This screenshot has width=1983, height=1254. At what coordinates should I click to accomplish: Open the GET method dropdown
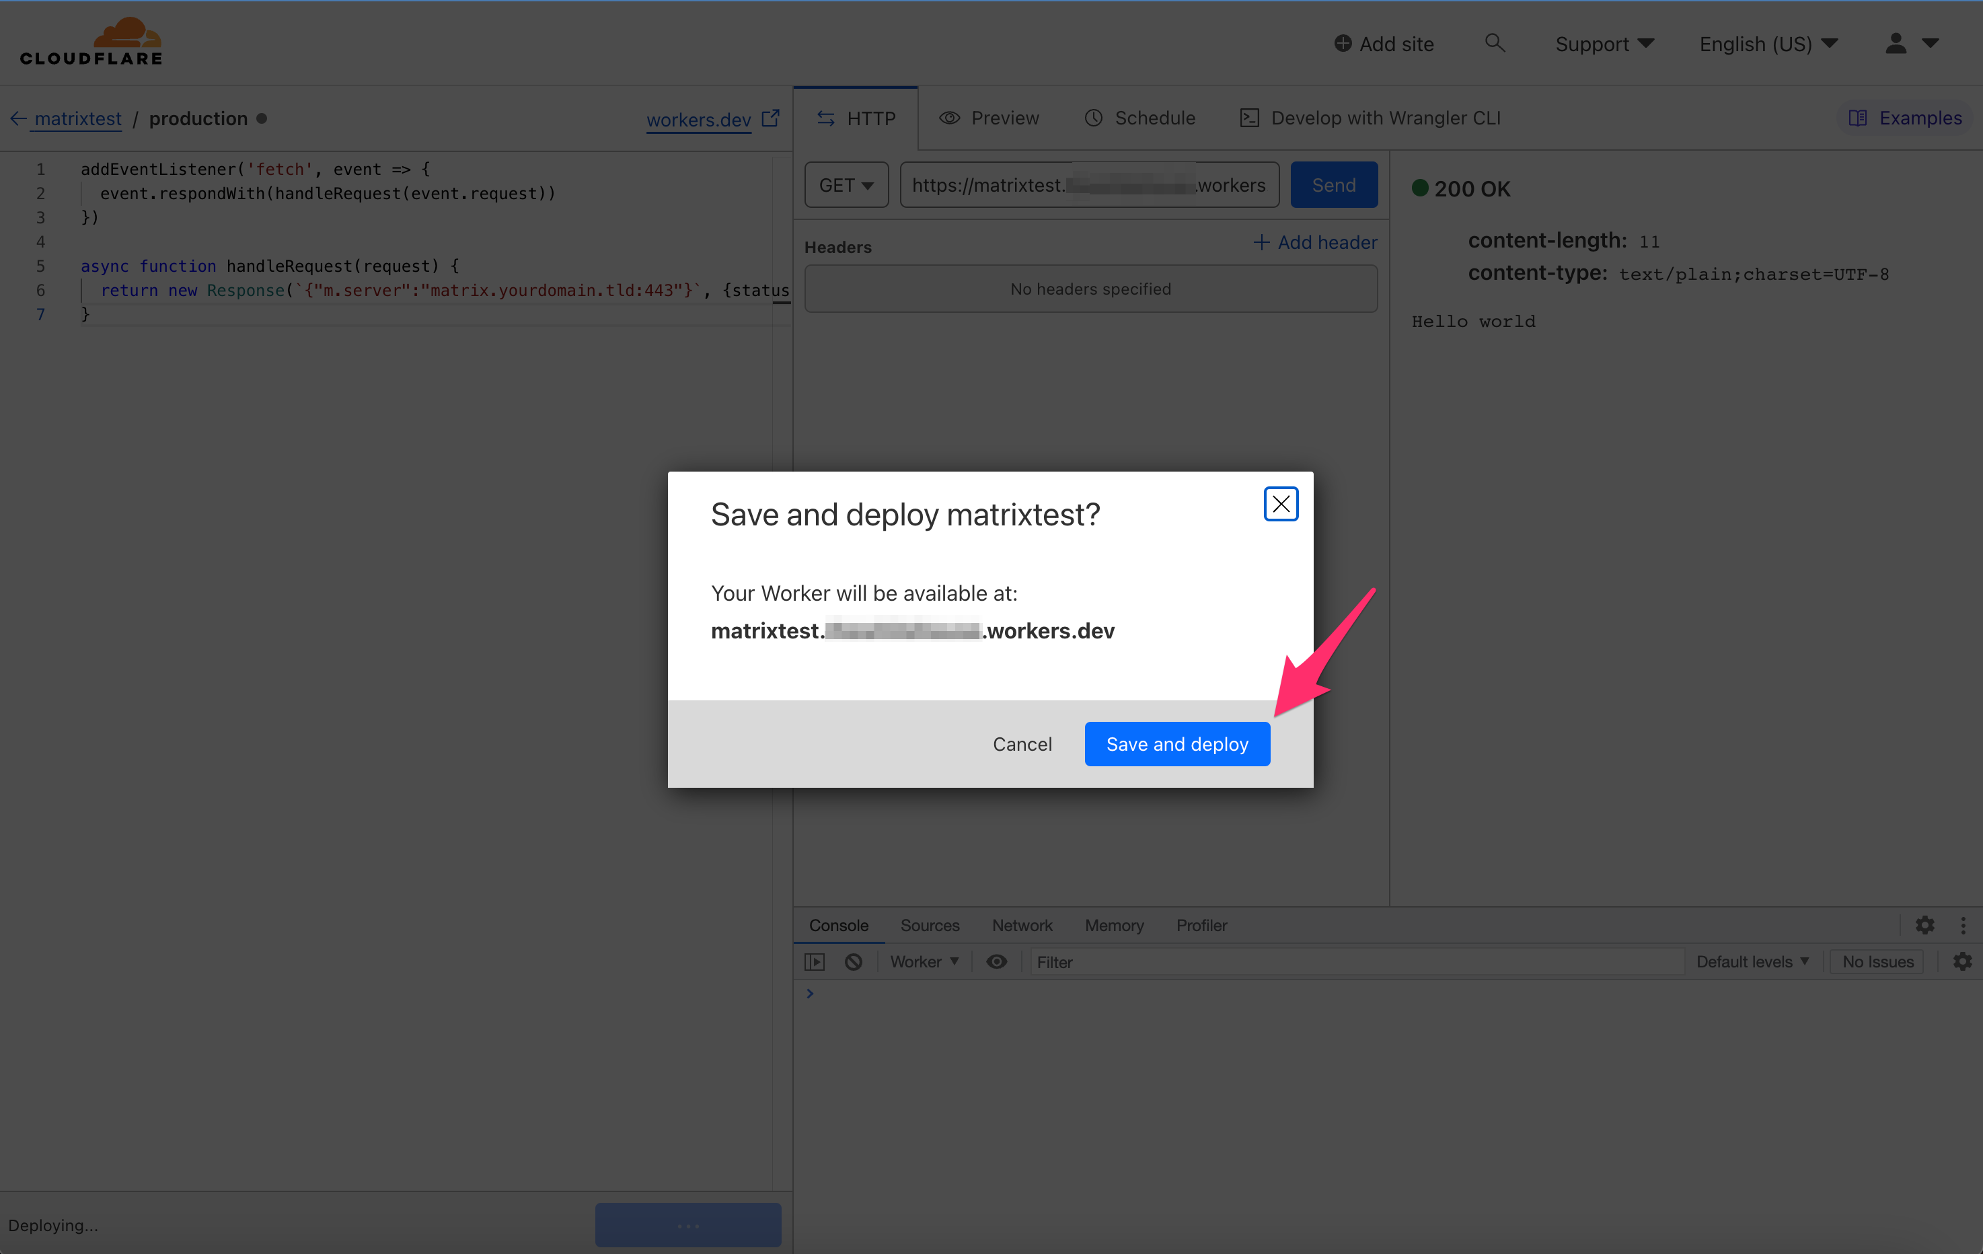coord(846,185)
